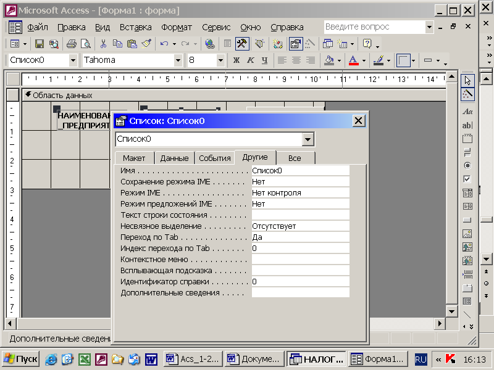Click the Copy icon

(x=117, y=44)
